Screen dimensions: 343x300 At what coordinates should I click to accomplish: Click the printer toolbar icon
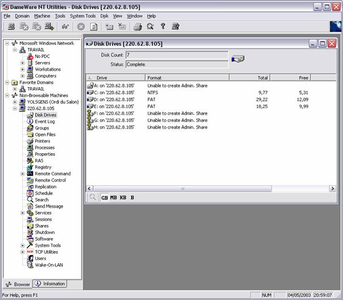pos(137,27)
